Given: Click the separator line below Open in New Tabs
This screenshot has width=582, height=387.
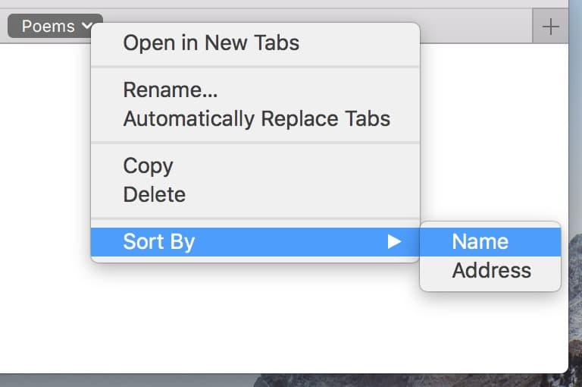Looking at the screenshot, I should click(255, 67).
